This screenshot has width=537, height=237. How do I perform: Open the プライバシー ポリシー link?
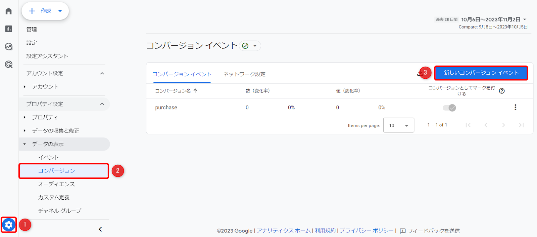pyautogui.click(x=366, y=231)
